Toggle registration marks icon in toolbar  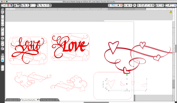click(x=121, y=5)
